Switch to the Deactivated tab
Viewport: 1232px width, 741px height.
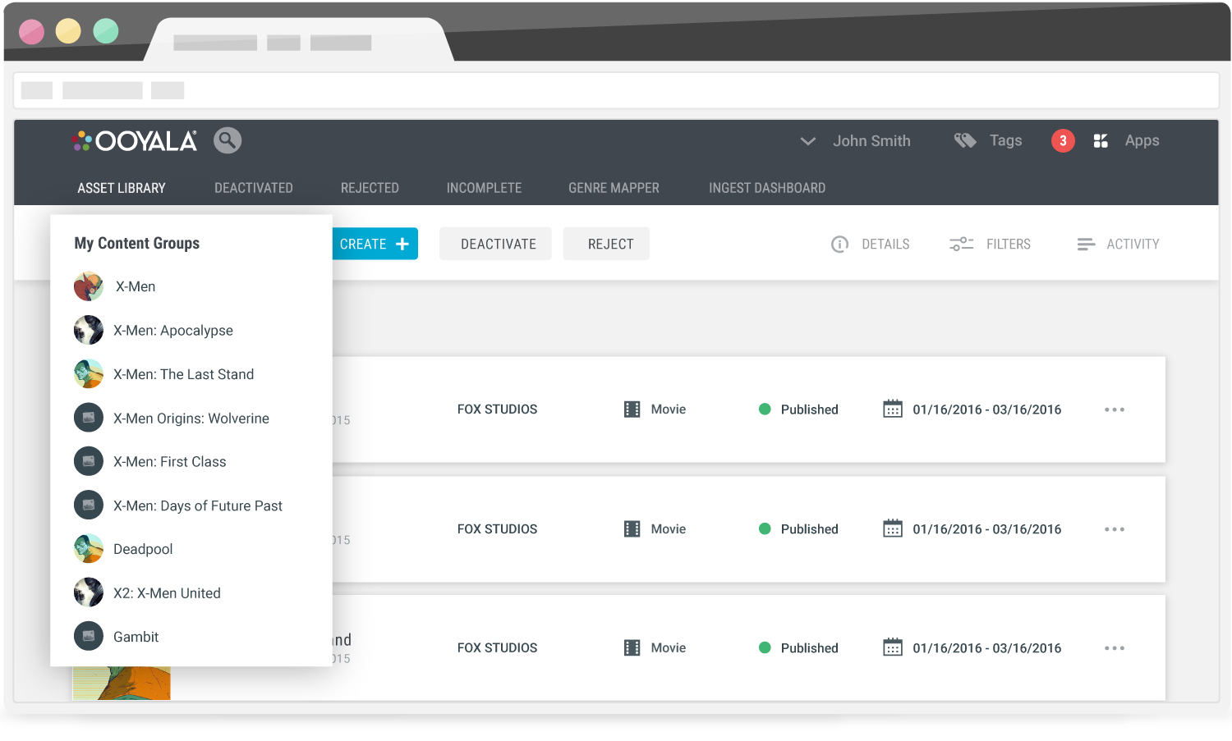pos(254,188)
